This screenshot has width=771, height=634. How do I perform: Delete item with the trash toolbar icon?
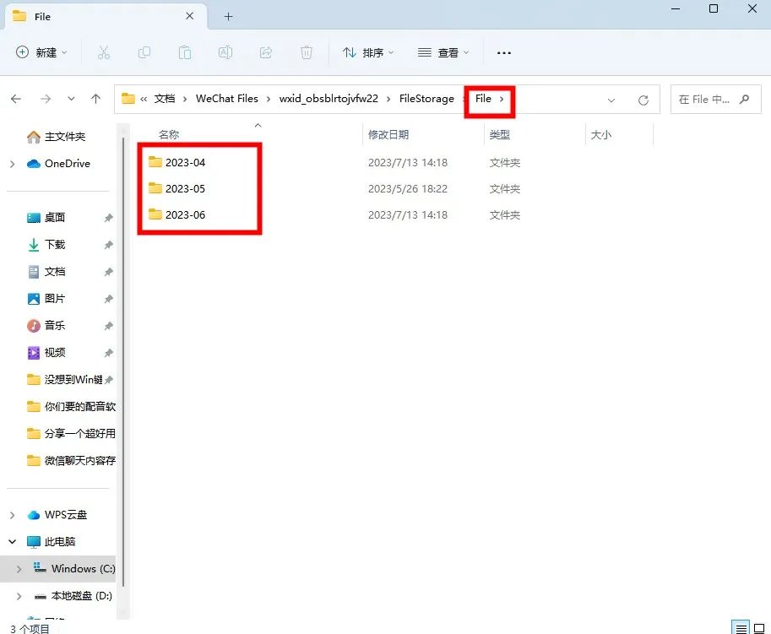tap(307, 52)
